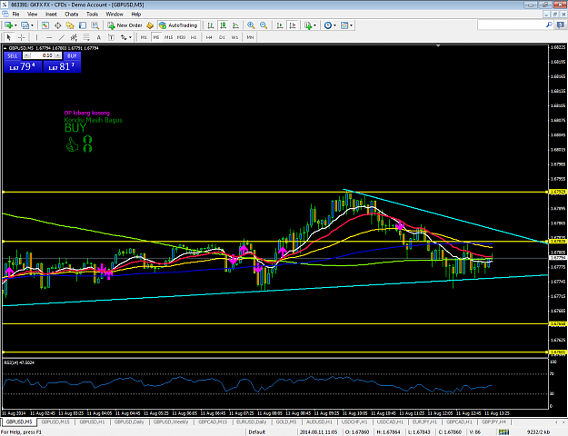Select the vertical line drawing tool

(36, 37)
